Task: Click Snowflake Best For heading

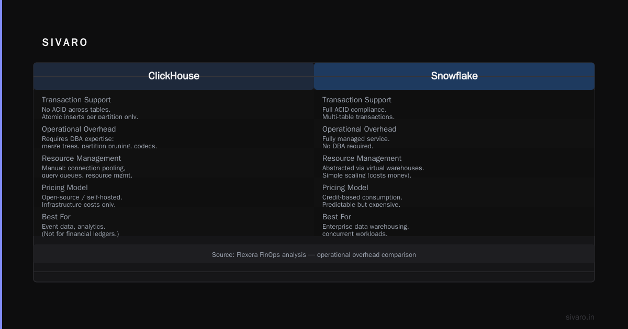Action: pyautogui.click(x=337, y=217)
